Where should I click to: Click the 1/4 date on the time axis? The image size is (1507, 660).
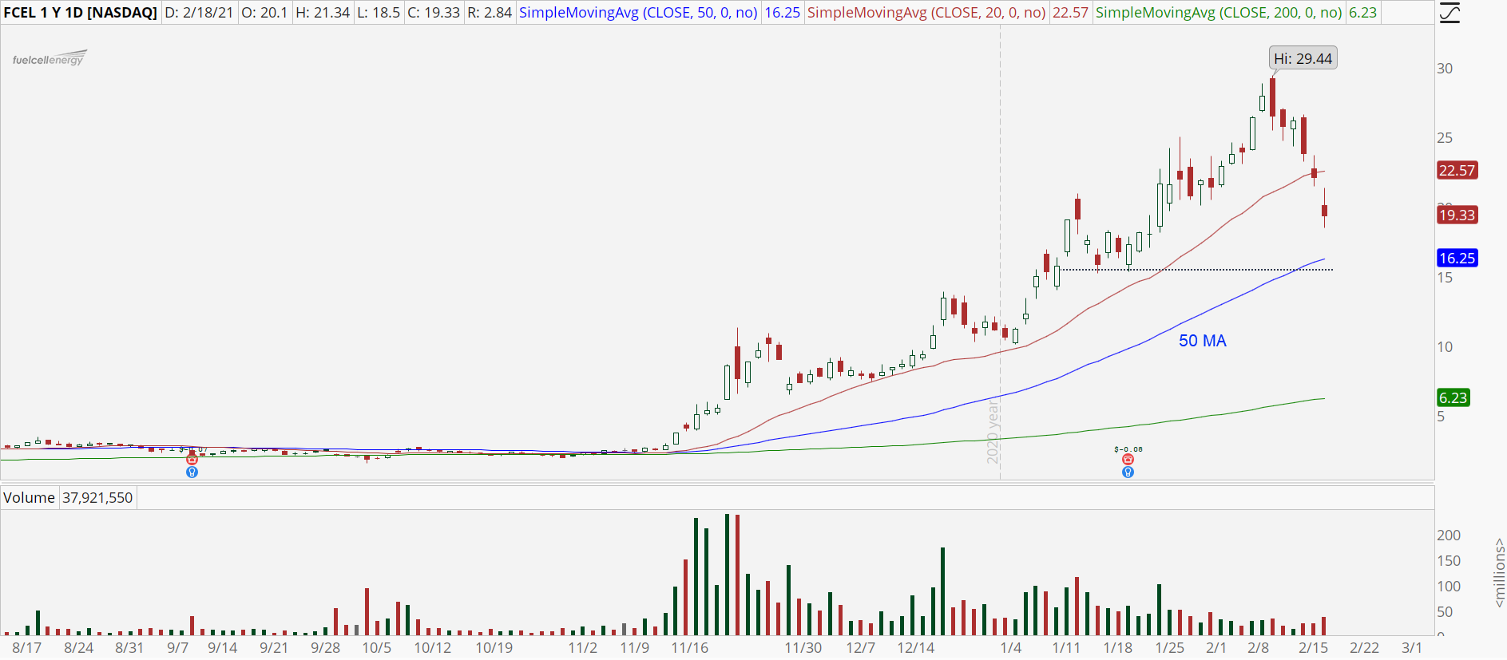[1011, 648]
